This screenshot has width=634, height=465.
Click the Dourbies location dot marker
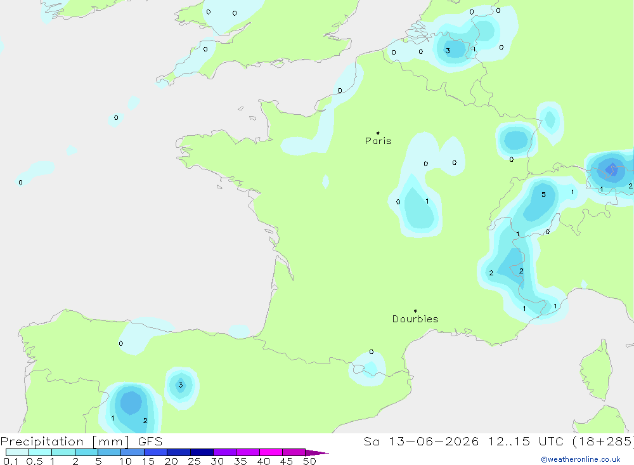pos(415,311)
